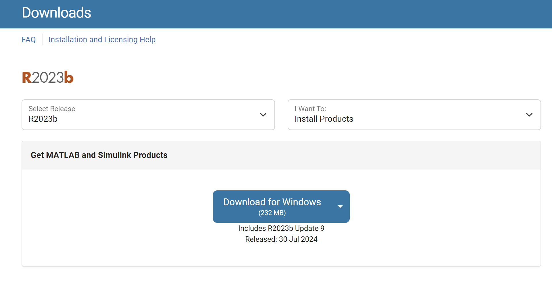Click the chevron in Select Release box
Image resolution: width=552 pixels, height=284 pixels.
coord(263,115)
